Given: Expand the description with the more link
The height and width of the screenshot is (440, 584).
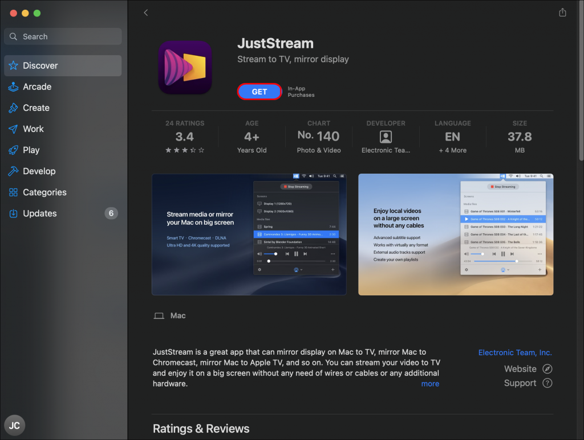Looking at the screenshot, I should click(x=430, y=384).
